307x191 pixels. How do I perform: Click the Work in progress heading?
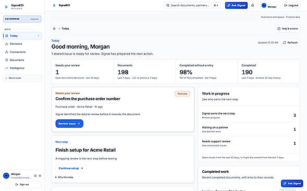pyautogui.click(x=216, y=93)
